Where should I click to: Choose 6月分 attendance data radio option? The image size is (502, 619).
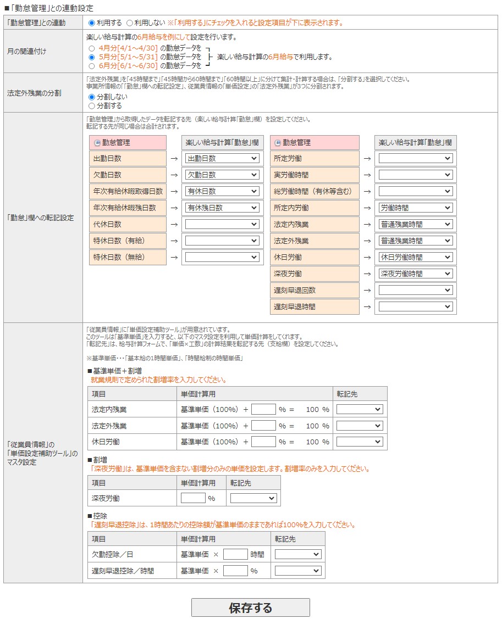(92, 65)
